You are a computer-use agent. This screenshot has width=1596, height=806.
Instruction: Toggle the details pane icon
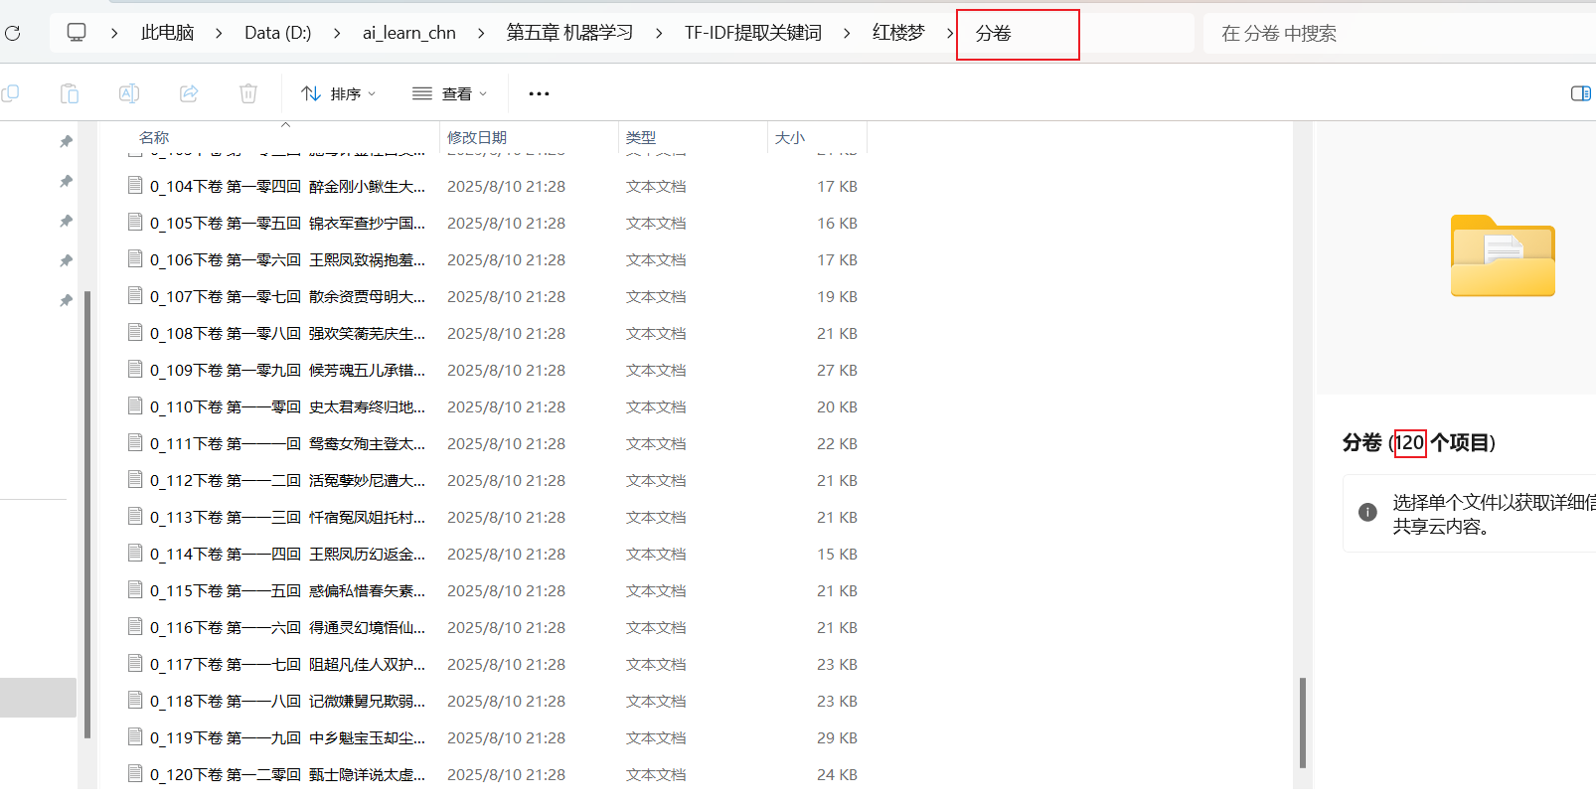(1581, 93)
